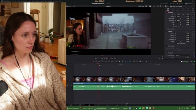Adjust the Crop Left slider

pyautogui.click(x=180, y=34)
